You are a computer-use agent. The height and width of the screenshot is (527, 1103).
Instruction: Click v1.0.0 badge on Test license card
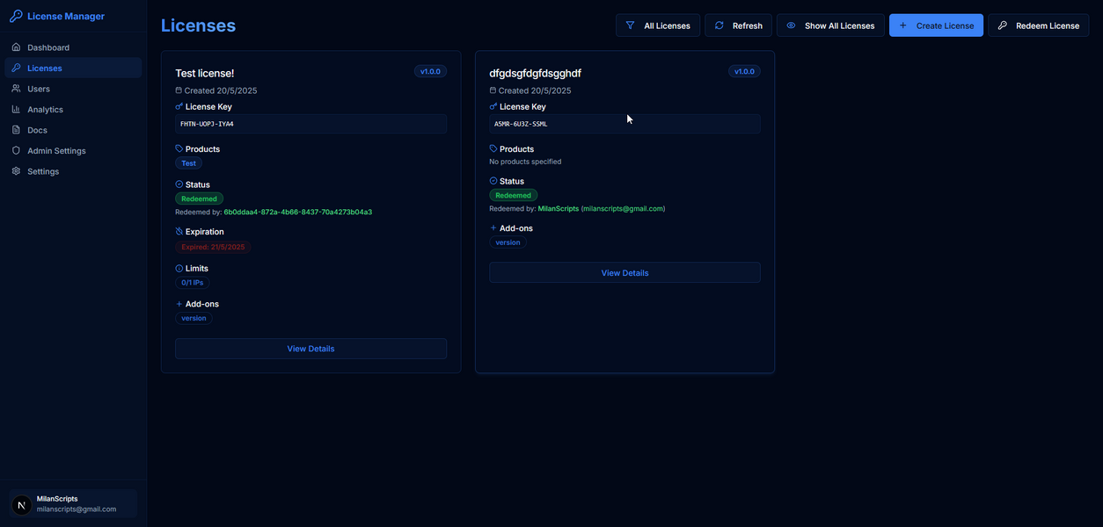pos(430,72)
